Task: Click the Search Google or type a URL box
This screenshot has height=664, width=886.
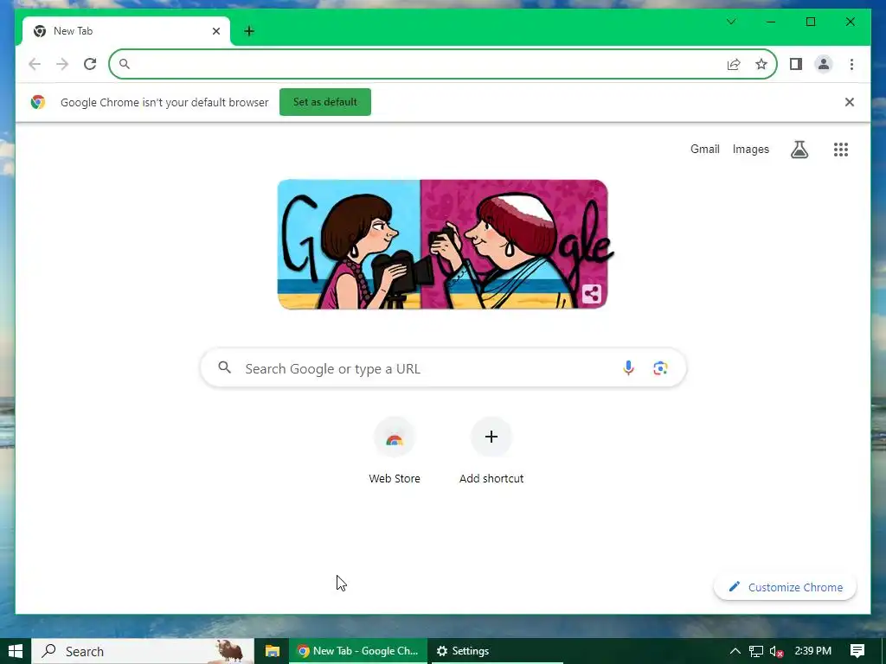Action: pyautogui.click(x=443, y=368)
